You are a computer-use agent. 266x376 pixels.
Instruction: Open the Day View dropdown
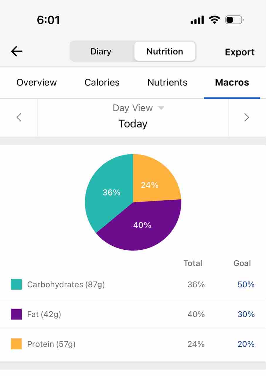138,108
